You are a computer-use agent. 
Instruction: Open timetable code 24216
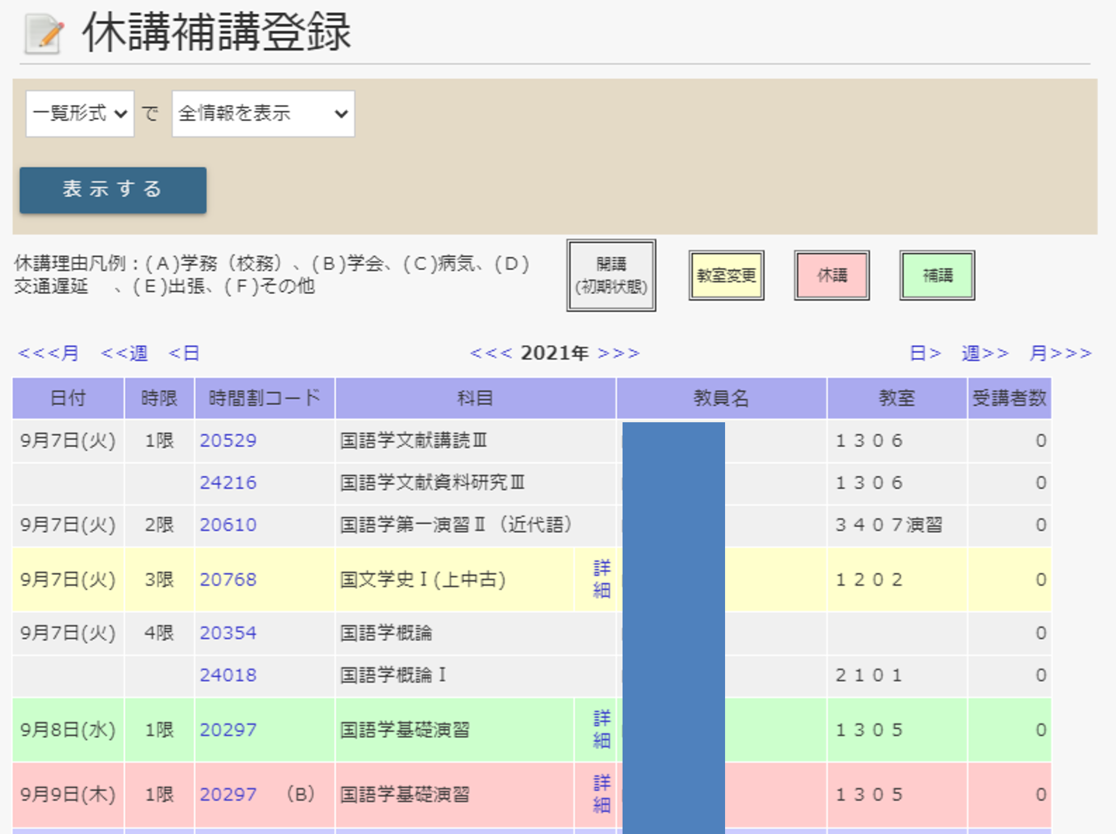[228, 483]
